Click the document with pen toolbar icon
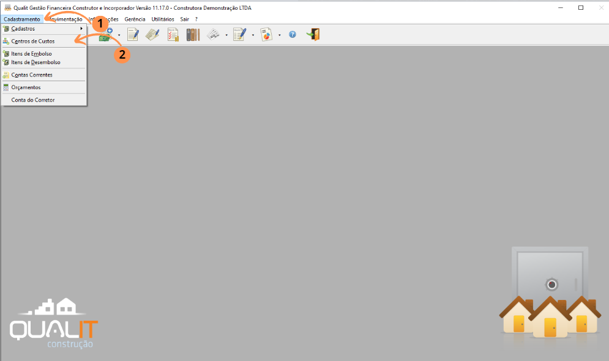The image size is (609, 361). (133, 34)
